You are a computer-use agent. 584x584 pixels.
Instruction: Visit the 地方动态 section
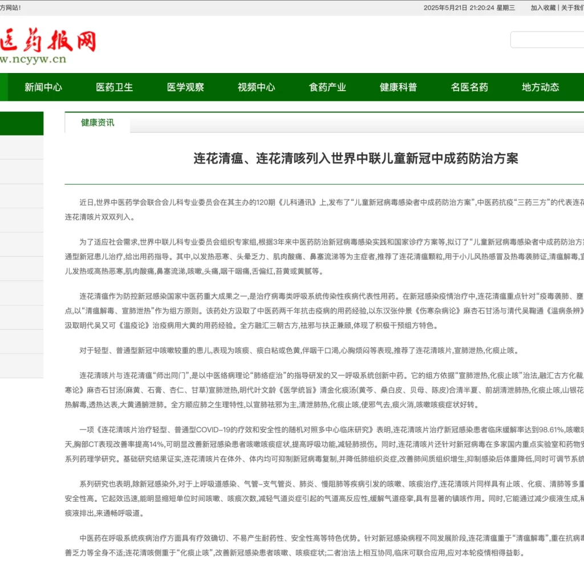click(x=540, y=87)
